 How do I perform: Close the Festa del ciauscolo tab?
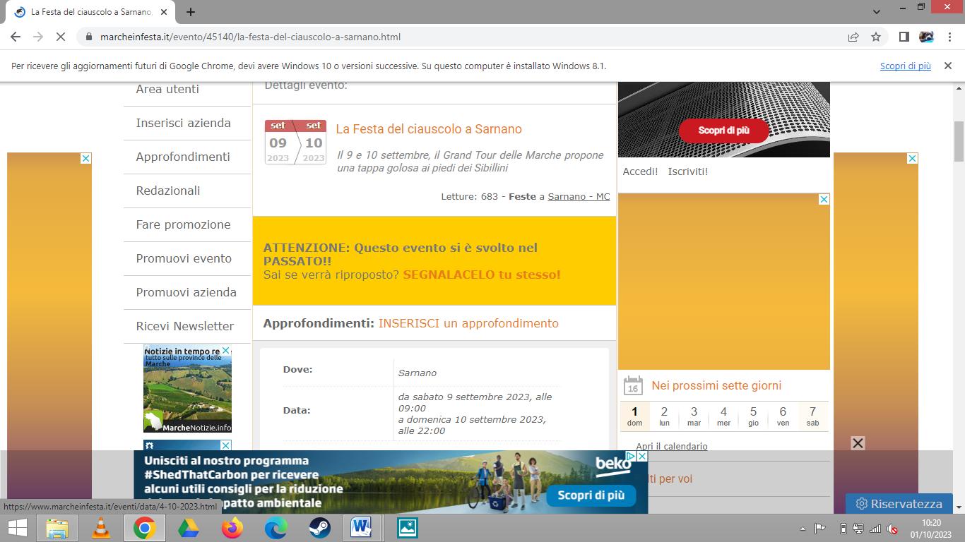(164, 12)
